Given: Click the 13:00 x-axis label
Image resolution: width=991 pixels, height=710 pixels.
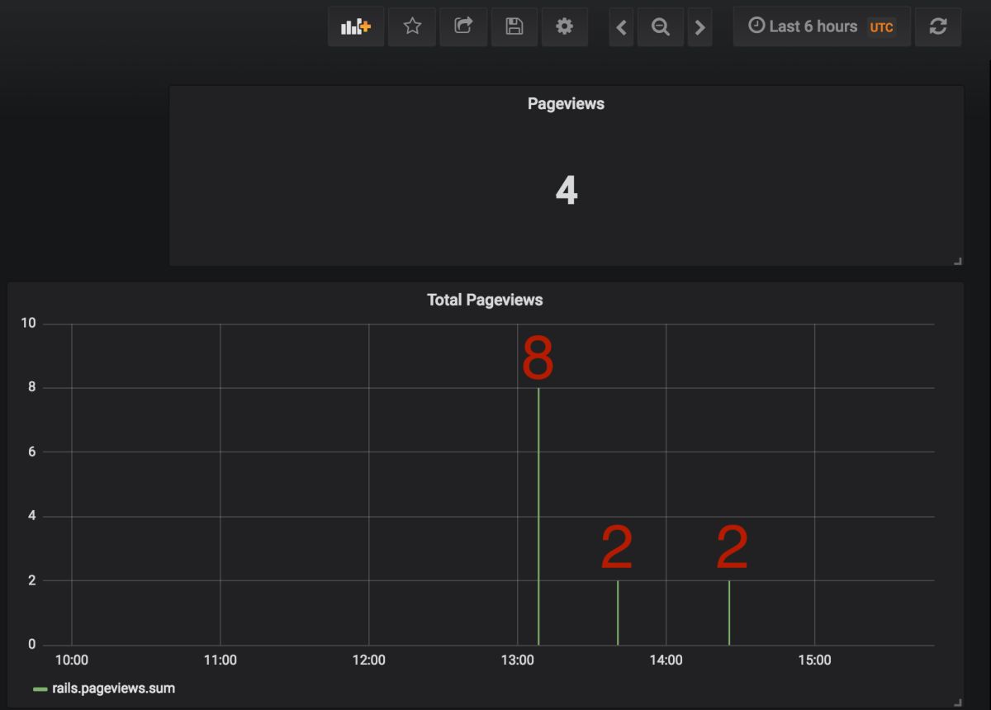Looking at the screenshot, I should pos(517,660).
